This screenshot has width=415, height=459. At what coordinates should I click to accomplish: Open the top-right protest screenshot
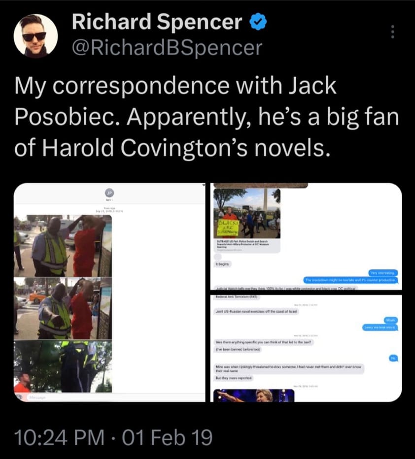click(x=306, y=236)
